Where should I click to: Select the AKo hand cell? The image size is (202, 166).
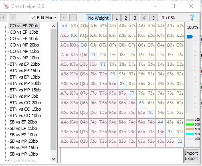[65, 36]
